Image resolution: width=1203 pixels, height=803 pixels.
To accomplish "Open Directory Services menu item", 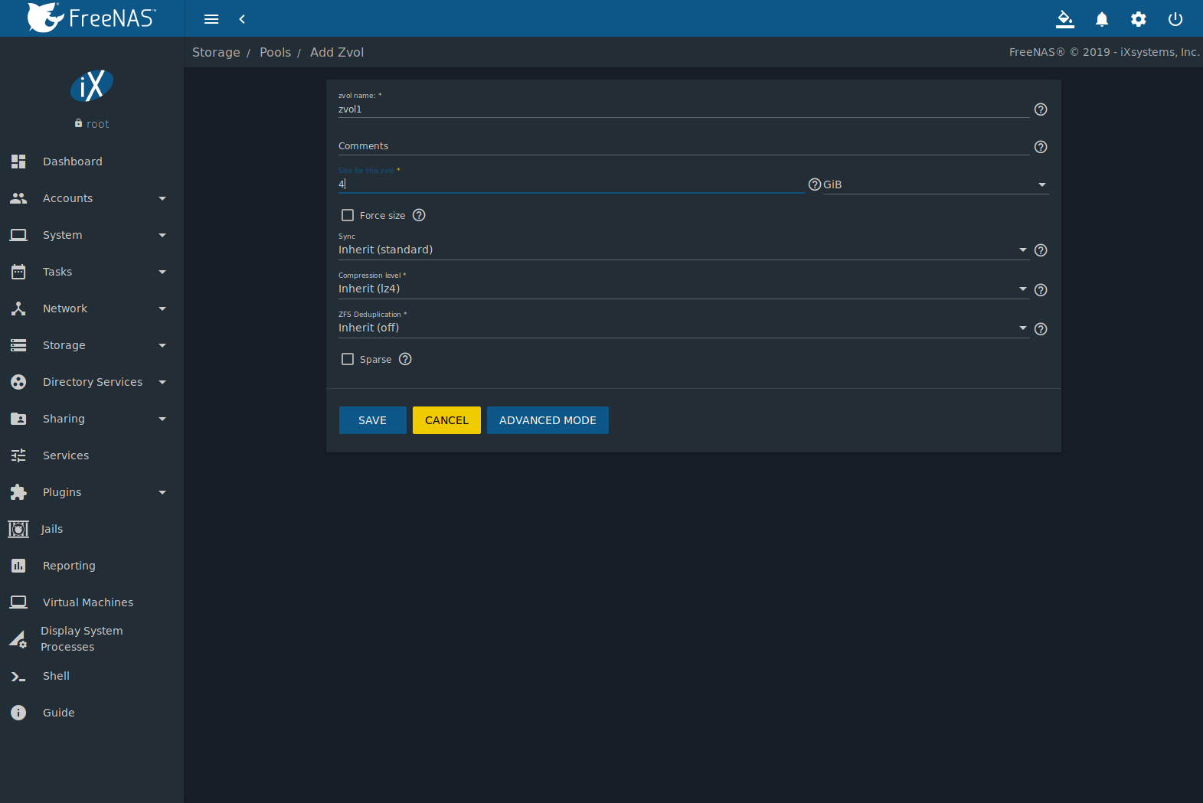I will [x=92, y=382].
